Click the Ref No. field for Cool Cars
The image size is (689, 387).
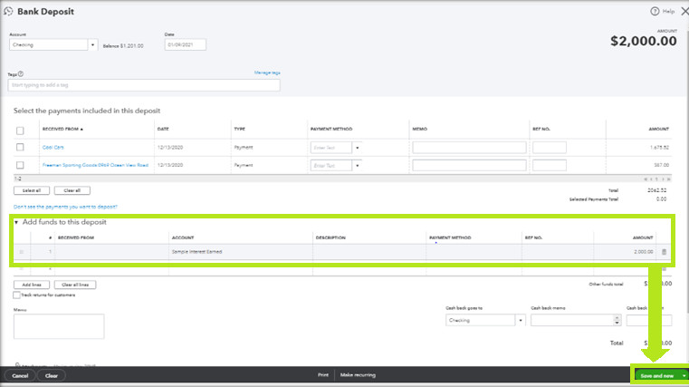(550, 148)
